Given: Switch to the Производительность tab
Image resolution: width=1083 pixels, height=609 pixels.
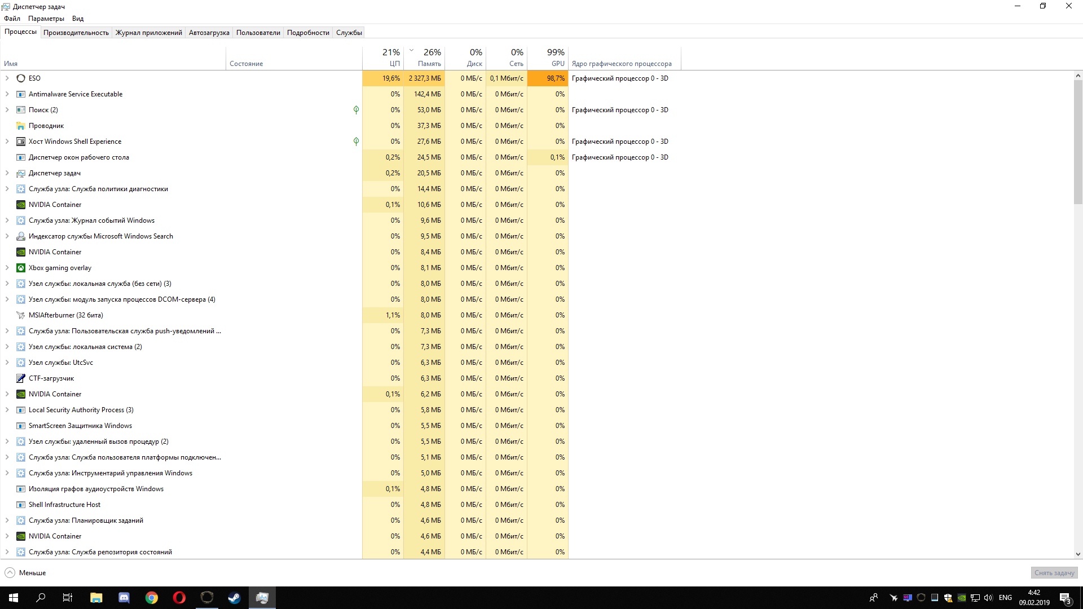Looking at the screenshot, I should (x=76, y=33).
